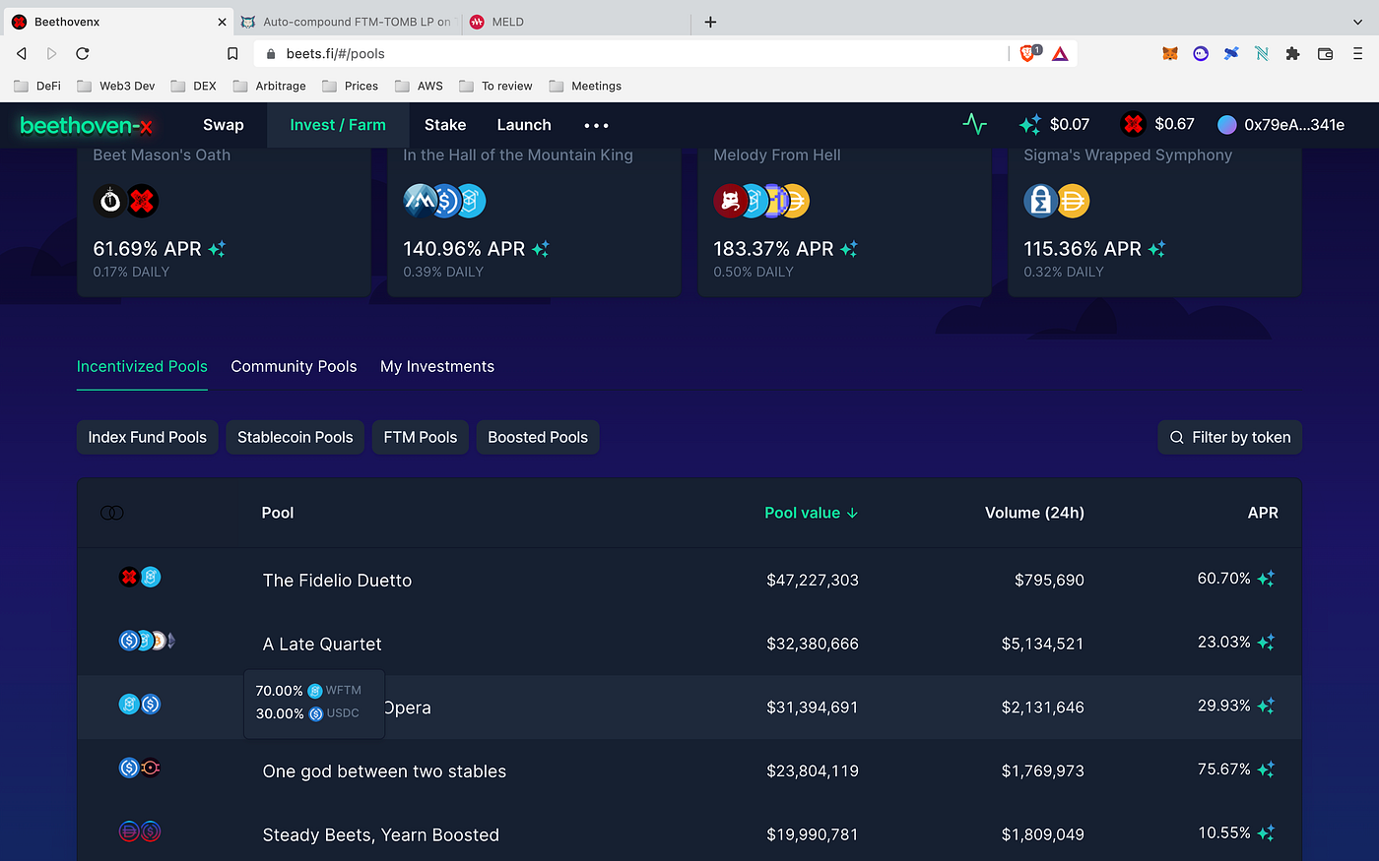Open the three-dots more menu in navigation
This screenshot has height=861, width=1379.
[x=596, y=125]
